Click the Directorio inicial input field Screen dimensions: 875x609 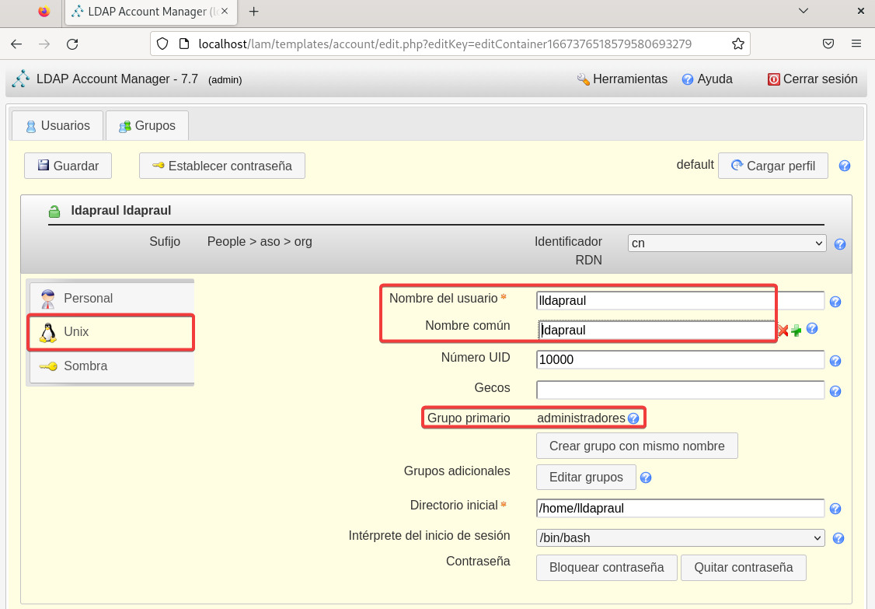pyautogui.click(x=680, y=509)
